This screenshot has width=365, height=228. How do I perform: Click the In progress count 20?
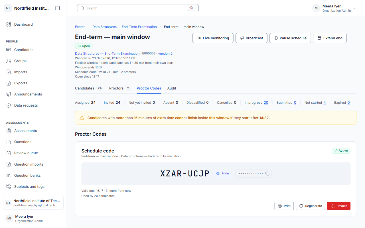click(266, 103)
